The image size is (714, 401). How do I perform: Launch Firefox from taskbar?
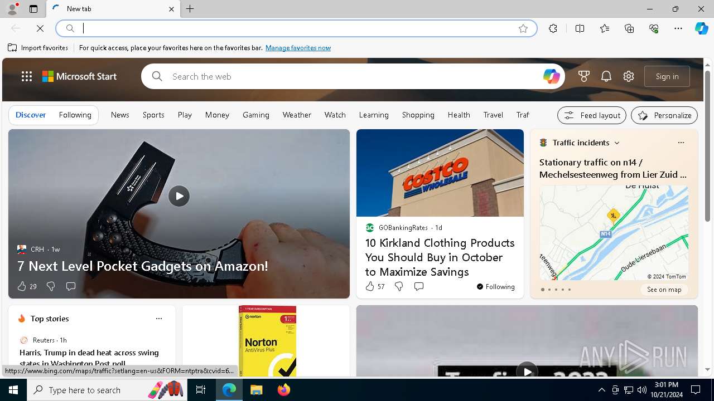[x=283, y=390]
